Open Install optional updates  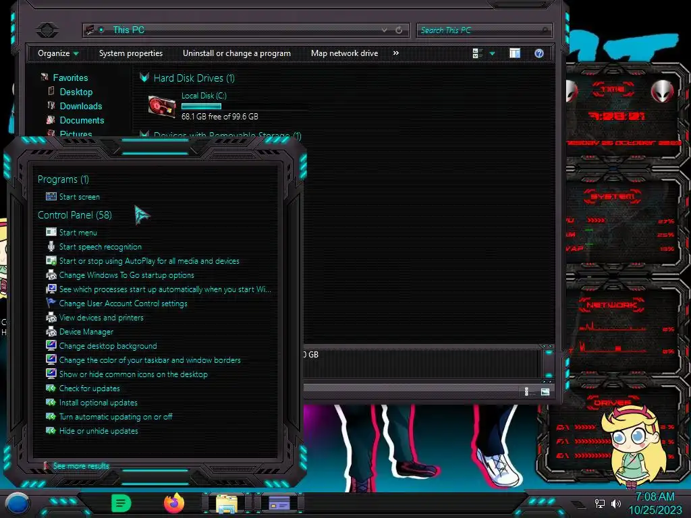(x=99, y=402)
